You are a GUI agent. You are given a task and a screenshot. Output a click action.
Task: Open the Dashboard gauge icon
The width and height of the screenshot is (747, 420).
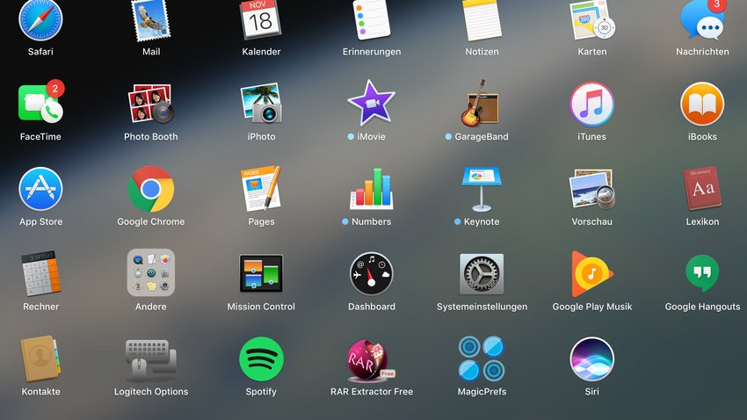point(372,274)
